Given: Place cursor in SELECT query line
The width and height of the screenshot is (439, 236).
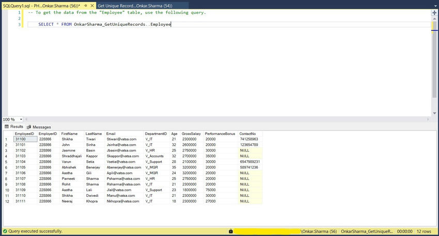Looking at the screenshot, I should (105, 24).
